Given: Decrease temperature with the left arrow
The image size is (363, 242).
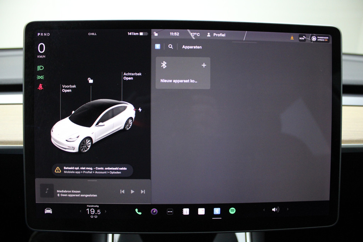Looking at the screenshot, I should (x=80, y=212).
